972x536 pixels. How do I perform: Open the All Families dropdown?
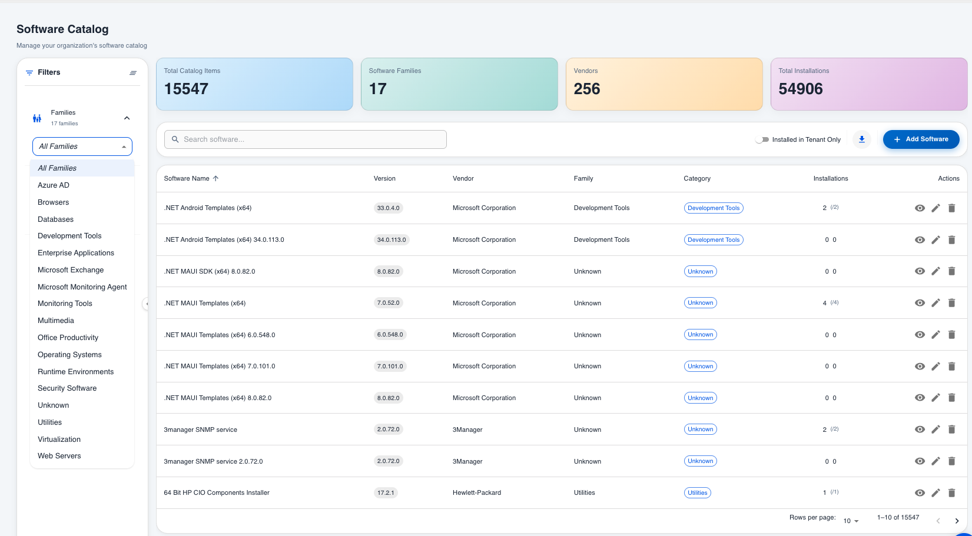pos(82,147)
